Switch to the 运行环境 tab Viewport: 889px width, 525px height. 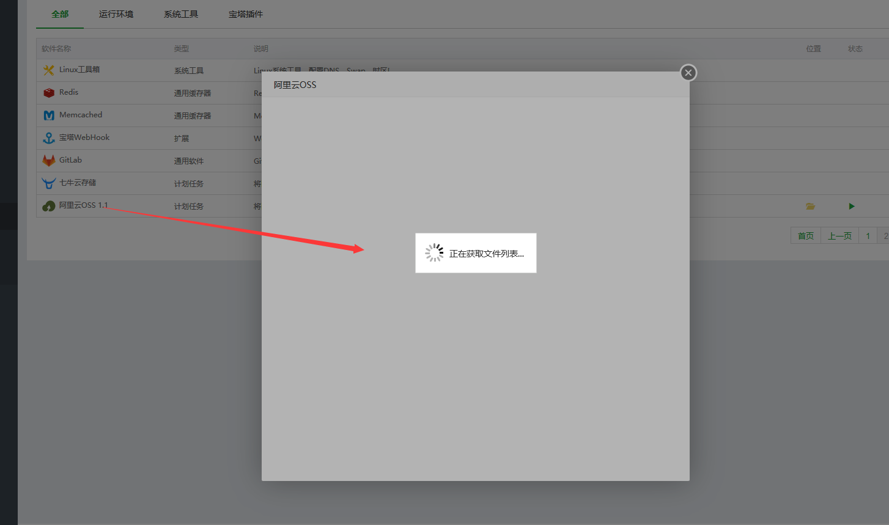[116, 14]
